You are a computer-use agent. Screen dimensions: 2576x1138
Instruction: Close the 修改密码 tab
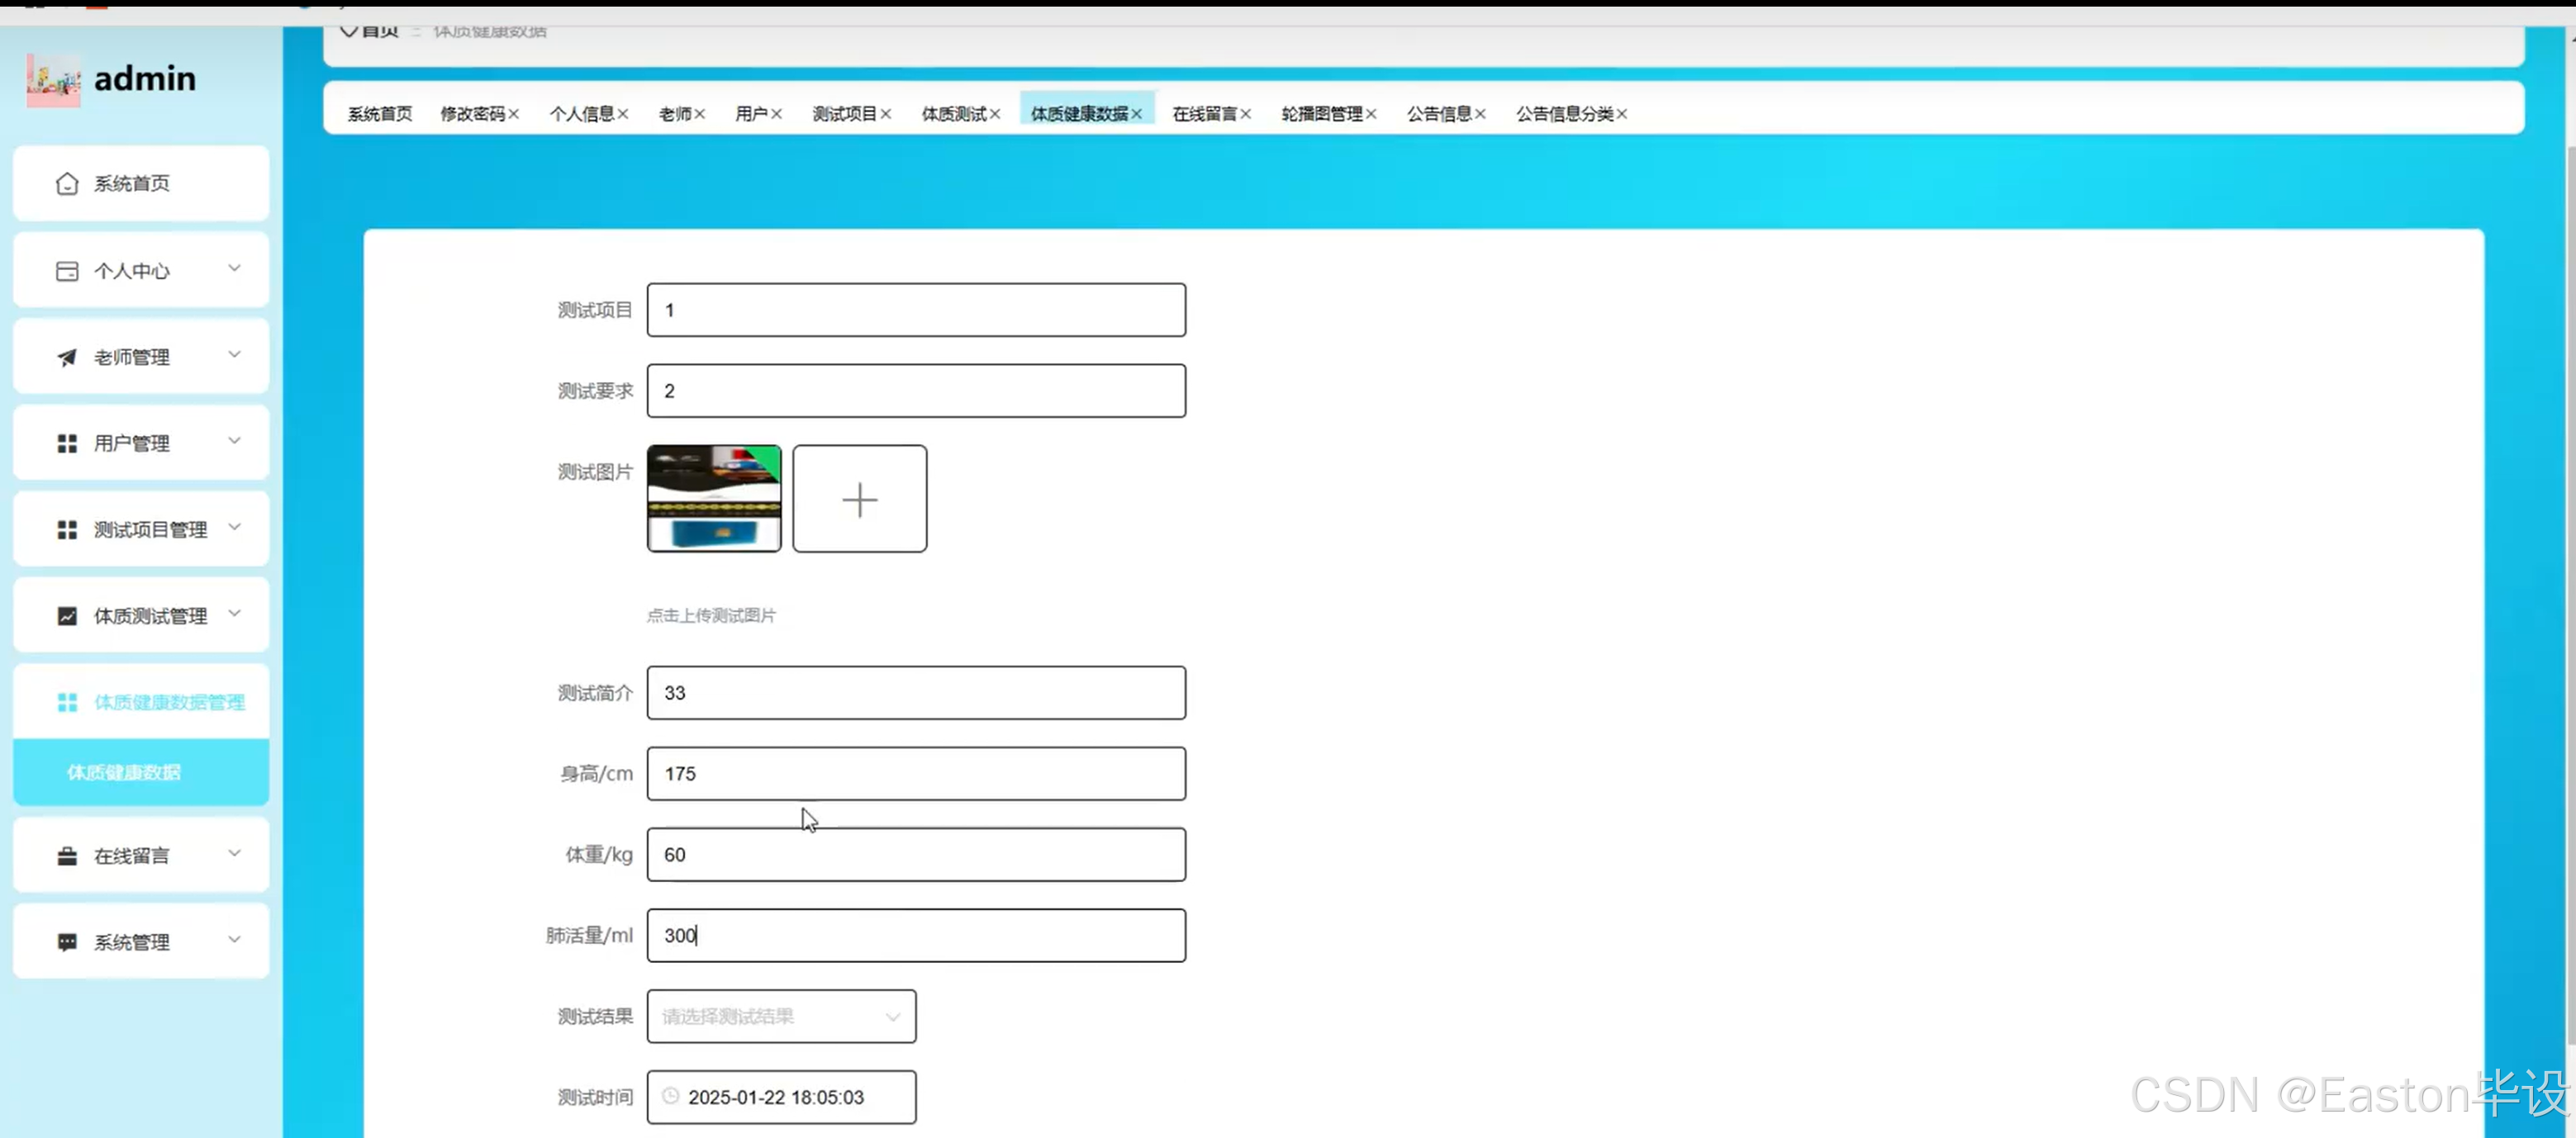[x=513, y=114]
